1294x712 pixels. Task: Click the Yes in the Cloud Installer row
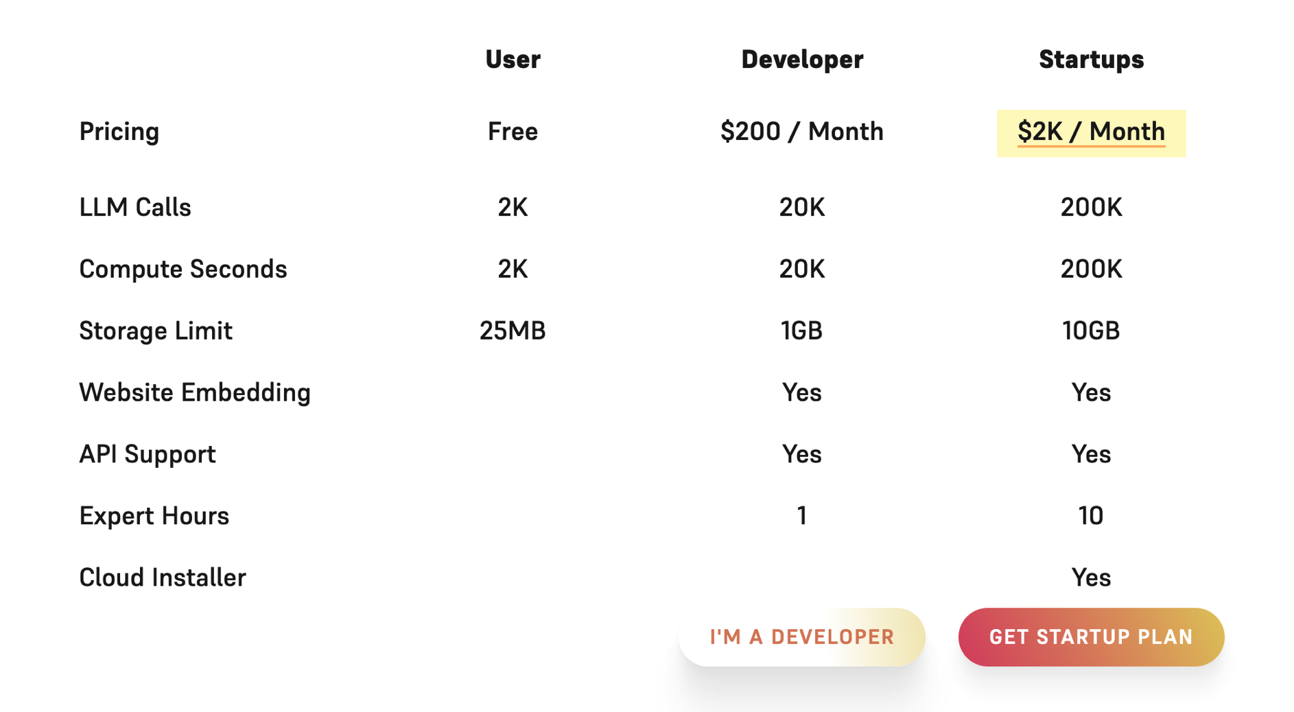[x=1091, y=578]
